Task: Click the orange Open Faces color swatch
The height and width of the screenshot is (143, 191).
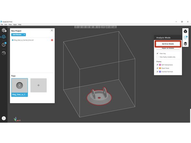Action: 160,68
